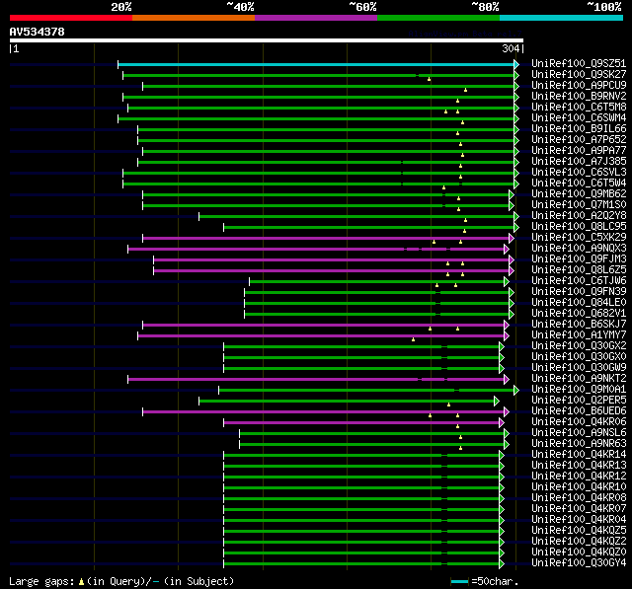Click the UniRef100_Q8LC95 label
Viewport: 632px width, 589px height.
[579, 227]
